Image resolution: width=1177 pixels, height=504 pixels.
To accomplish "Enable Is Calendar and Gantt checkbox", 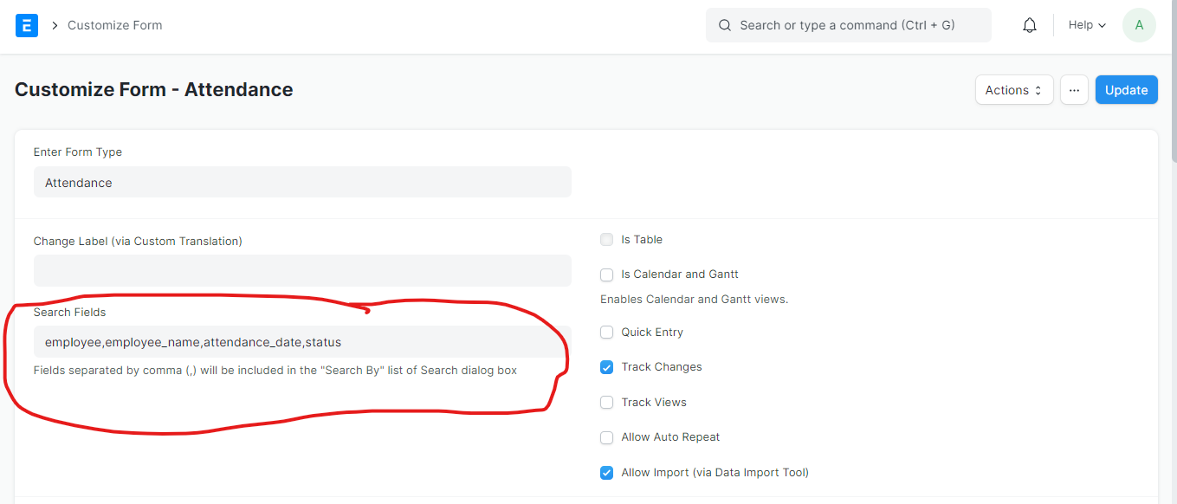I will 607,275.
